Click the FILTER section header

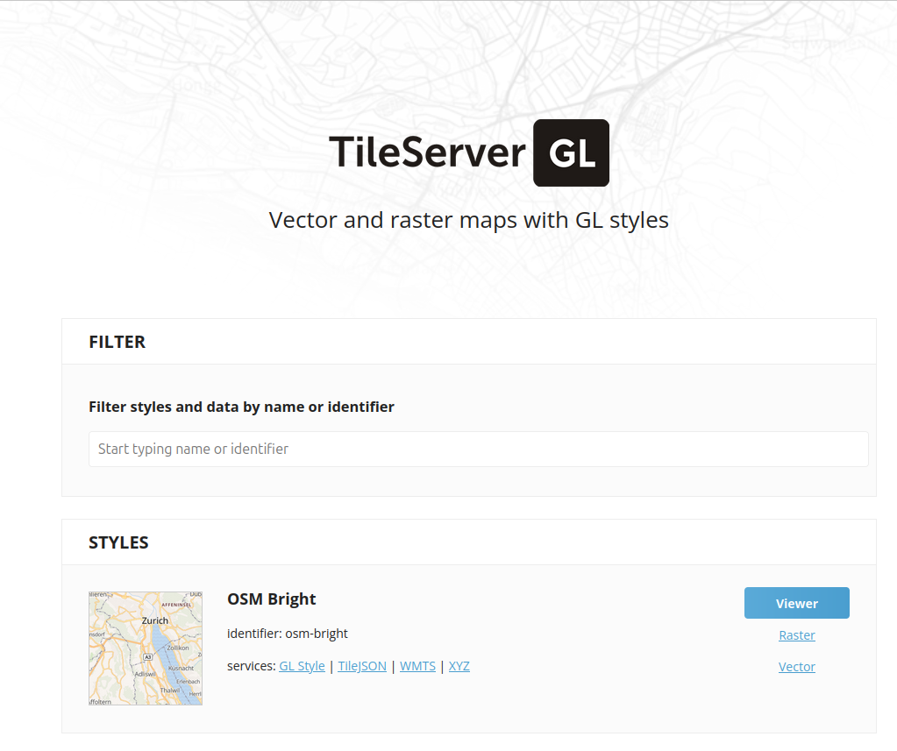[x=117, y=342]
